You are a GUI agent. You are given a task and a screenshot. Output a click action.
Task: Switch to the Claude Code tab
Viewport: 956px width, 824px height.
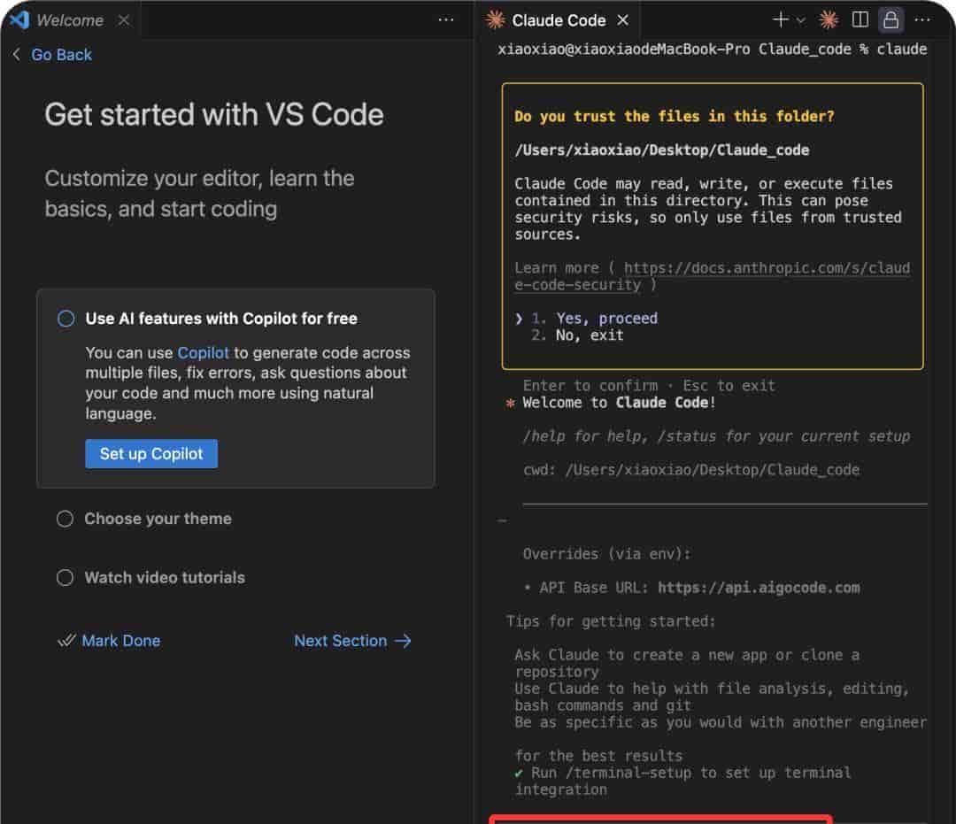559,20
